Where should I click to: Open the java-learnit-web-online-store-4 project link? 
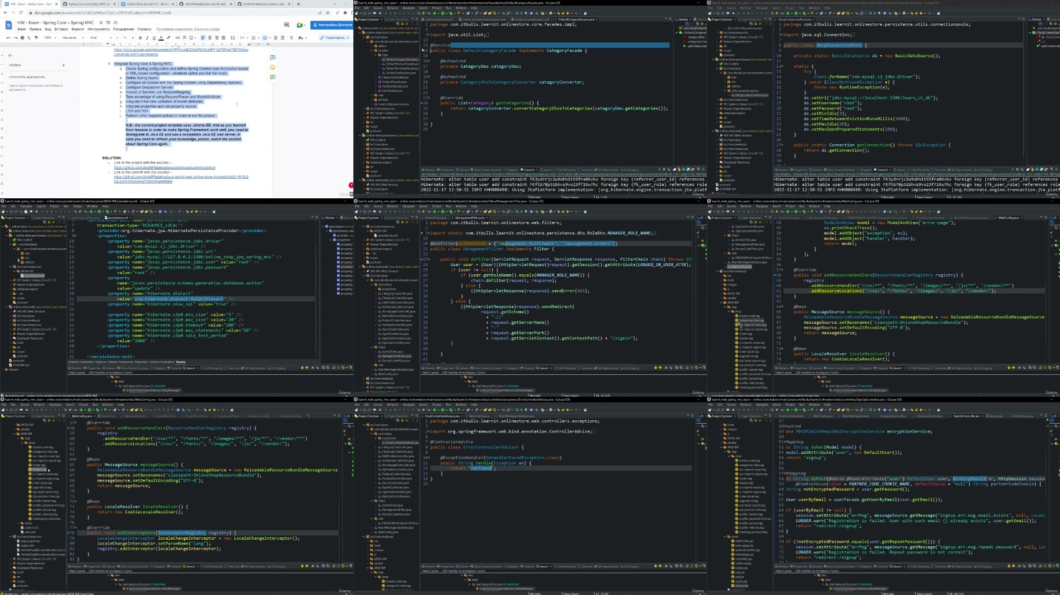[165, 168]
